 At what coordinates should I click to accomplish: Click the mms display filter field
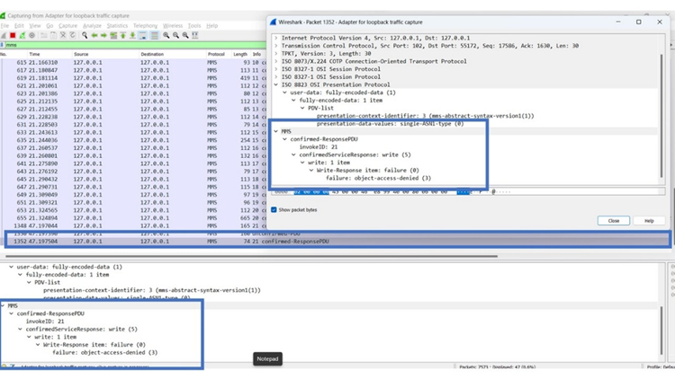point(136,45)
